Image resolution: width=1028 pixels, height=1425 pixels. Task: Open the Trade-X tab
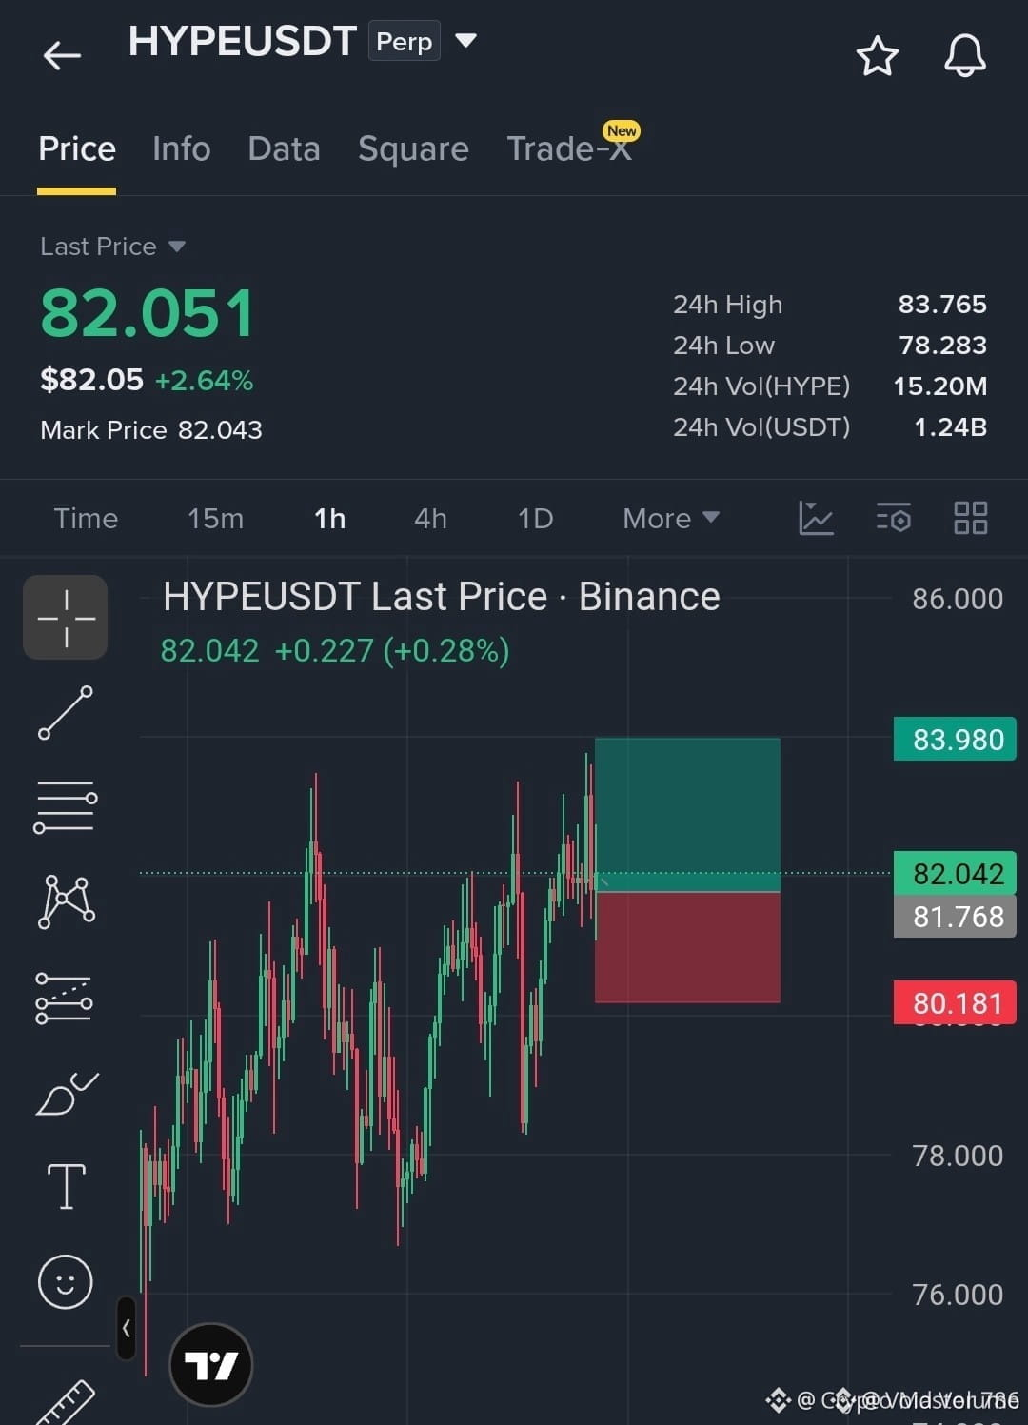(x=569, y=148)
